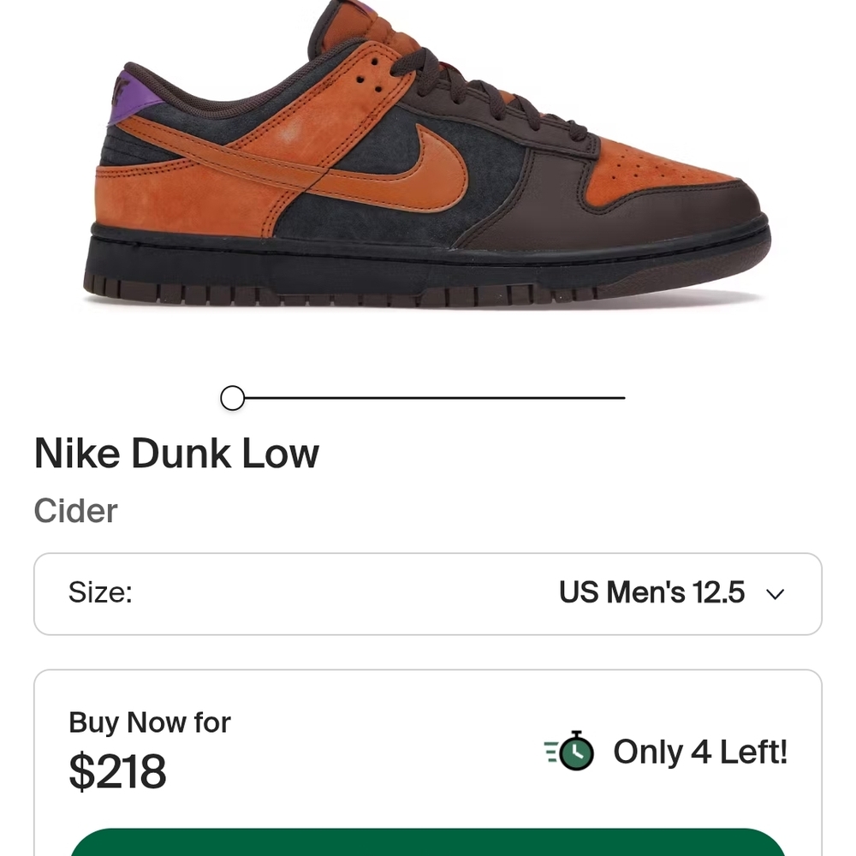Click the Size row label
The image size is (856, 856).
99,592
